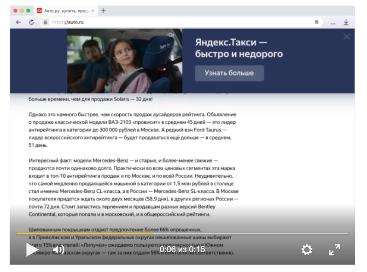This screenshot has height=272, width=367.
Task: Open a new tab with plus
Action: coord(103,11)
